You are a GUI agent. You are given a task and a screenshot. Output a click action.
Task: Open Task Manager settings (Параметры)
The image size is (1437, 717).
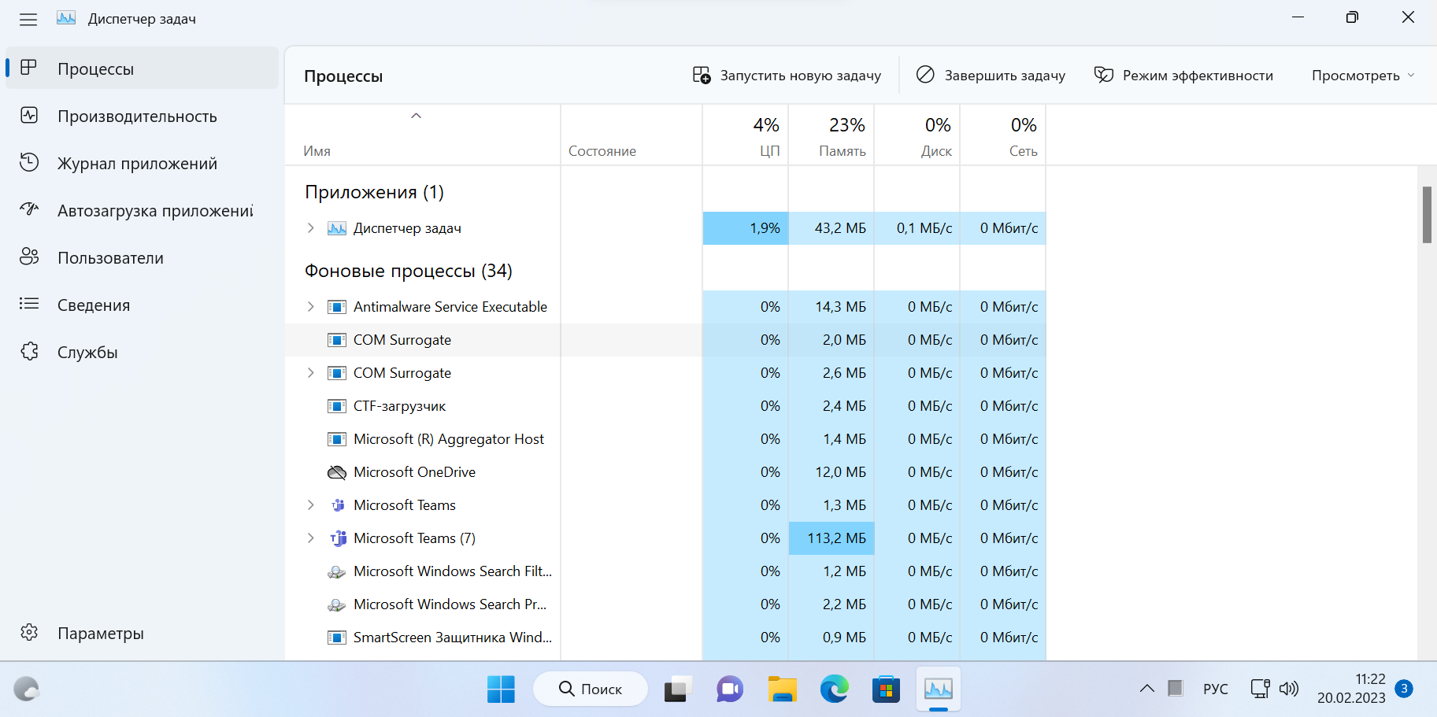100,634
